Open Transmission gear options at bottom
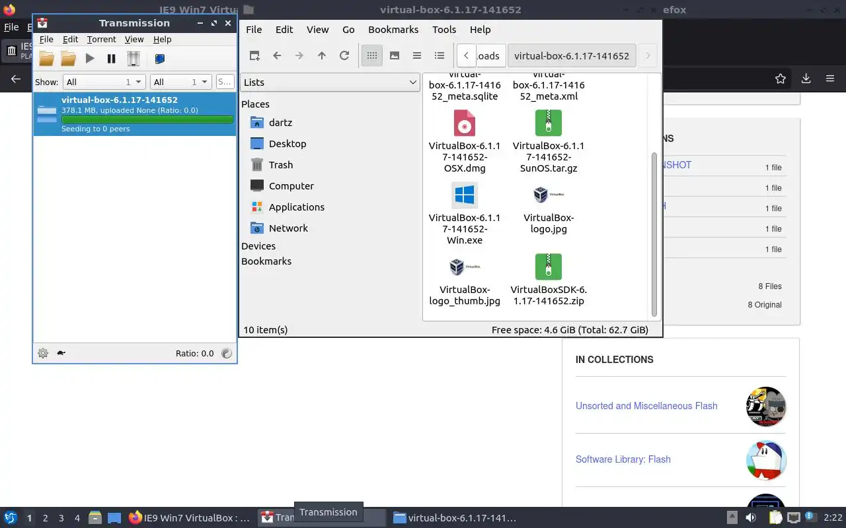 pos(43,353)
